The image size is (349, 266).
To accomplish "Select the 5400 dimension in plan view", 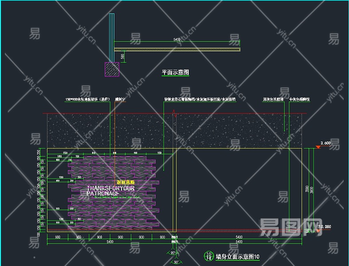I will coord(177,39).
